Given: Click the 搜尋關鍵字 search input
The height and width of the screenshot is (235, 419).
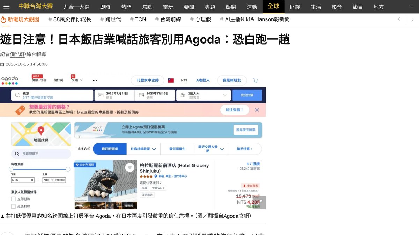Looking at the screenshot, I should click(x=41, y=154).
